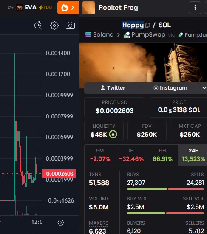The height and width of the screenshot is (234, 207).
Task: Select the 6H timeframe tab
Action: [162, 155]
